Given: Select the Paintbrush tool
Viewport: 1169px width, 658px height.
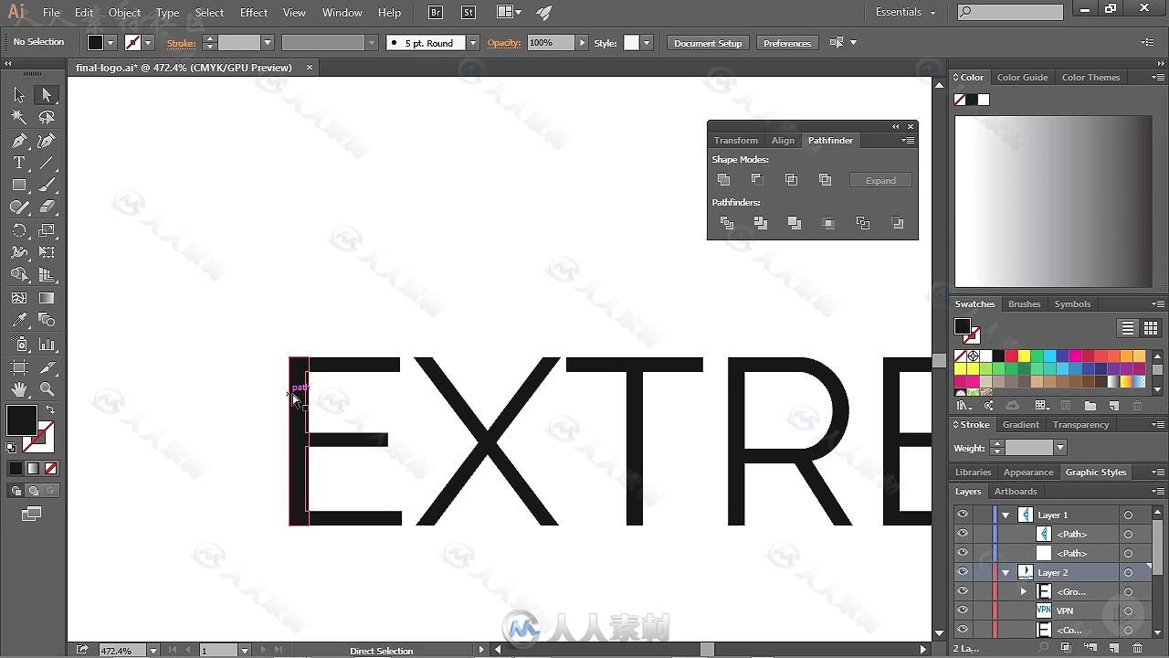Looking at the screenshot, I should click(x=47, y=185).
